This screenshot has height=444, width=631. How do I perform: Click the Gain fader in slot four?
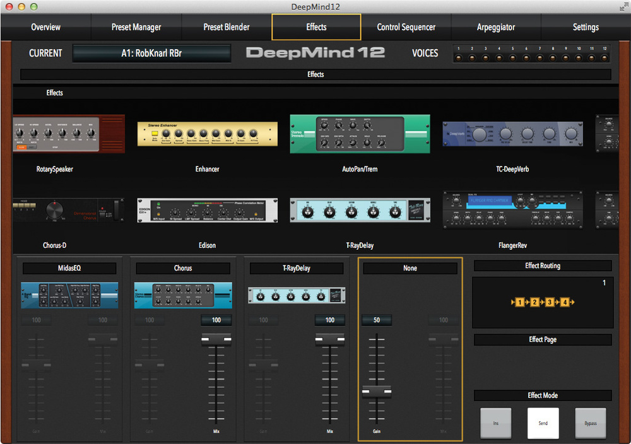pyautogui.click(x=377, y=392)
